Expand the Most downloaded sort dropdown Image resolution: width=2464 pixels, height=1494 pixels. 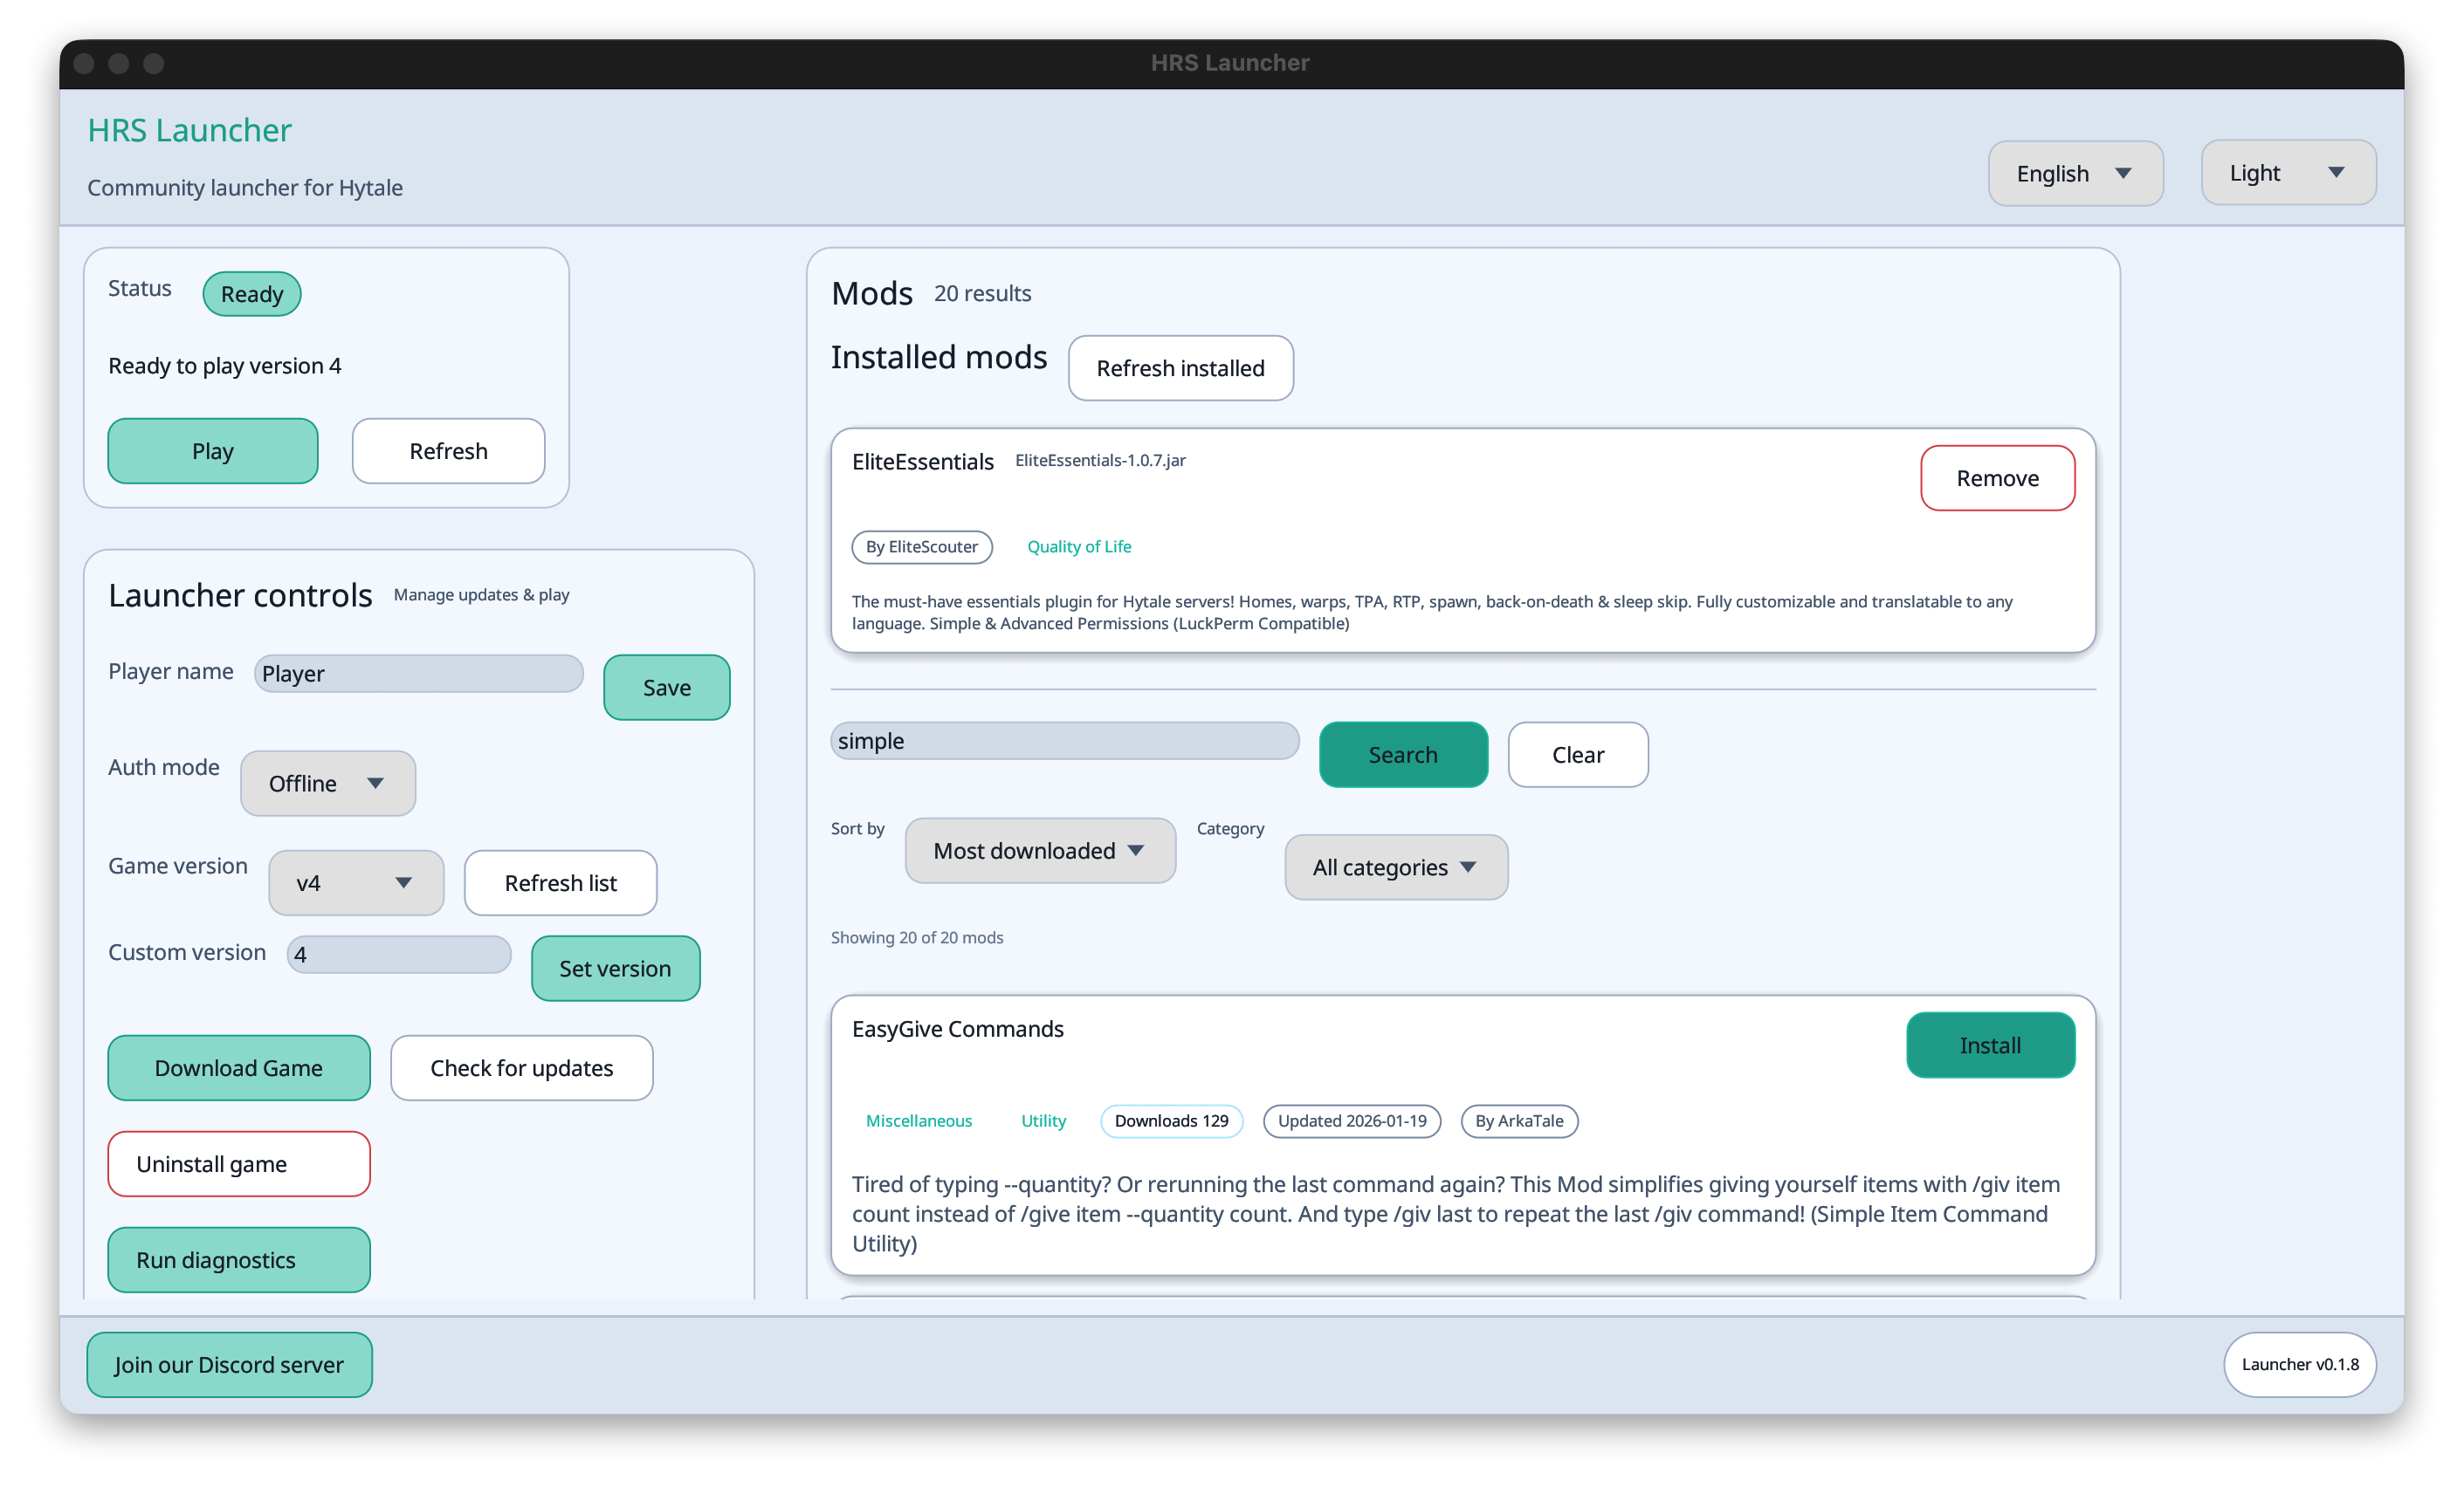[x=1039, y=851]
